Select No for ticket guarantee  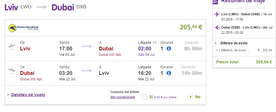191,97
